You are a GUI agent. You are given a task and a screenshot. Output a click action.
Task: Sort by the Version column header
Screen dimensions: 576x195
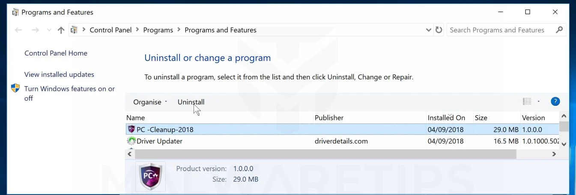click(540, 118)
